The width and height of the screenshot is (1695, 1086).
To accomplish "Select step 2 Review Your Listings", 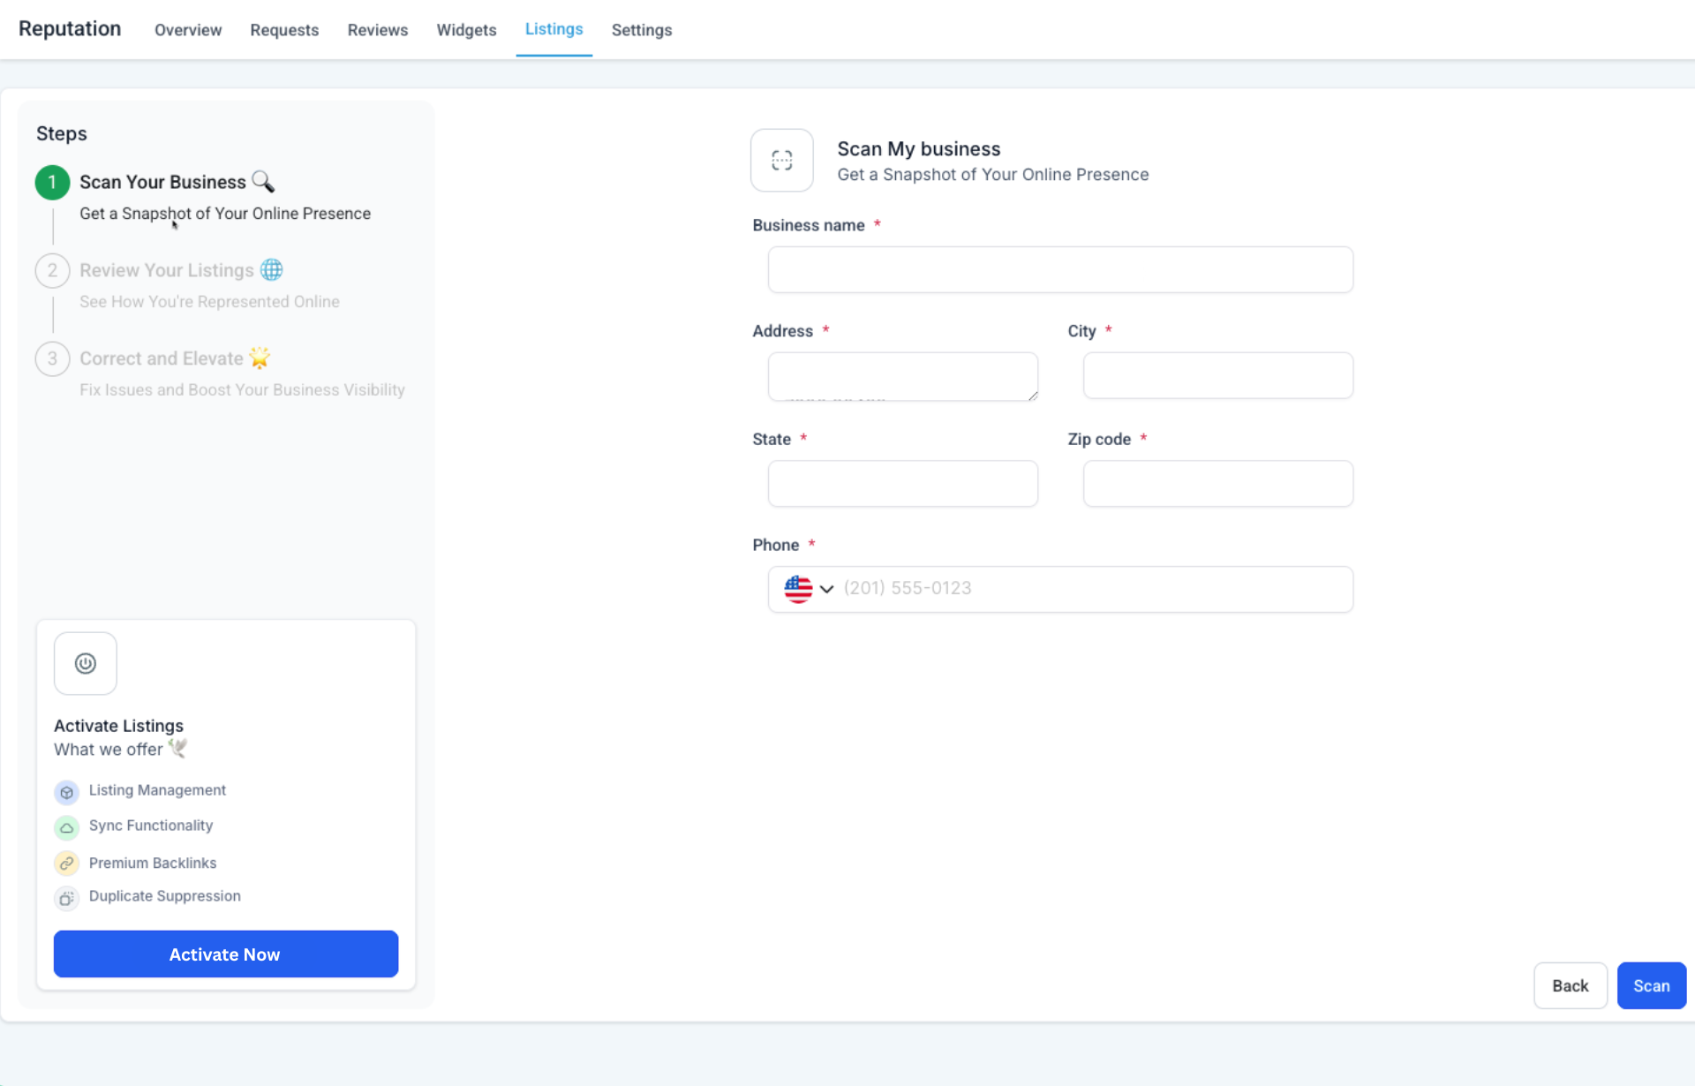I will pyautogui.click(x=166, y=269).
